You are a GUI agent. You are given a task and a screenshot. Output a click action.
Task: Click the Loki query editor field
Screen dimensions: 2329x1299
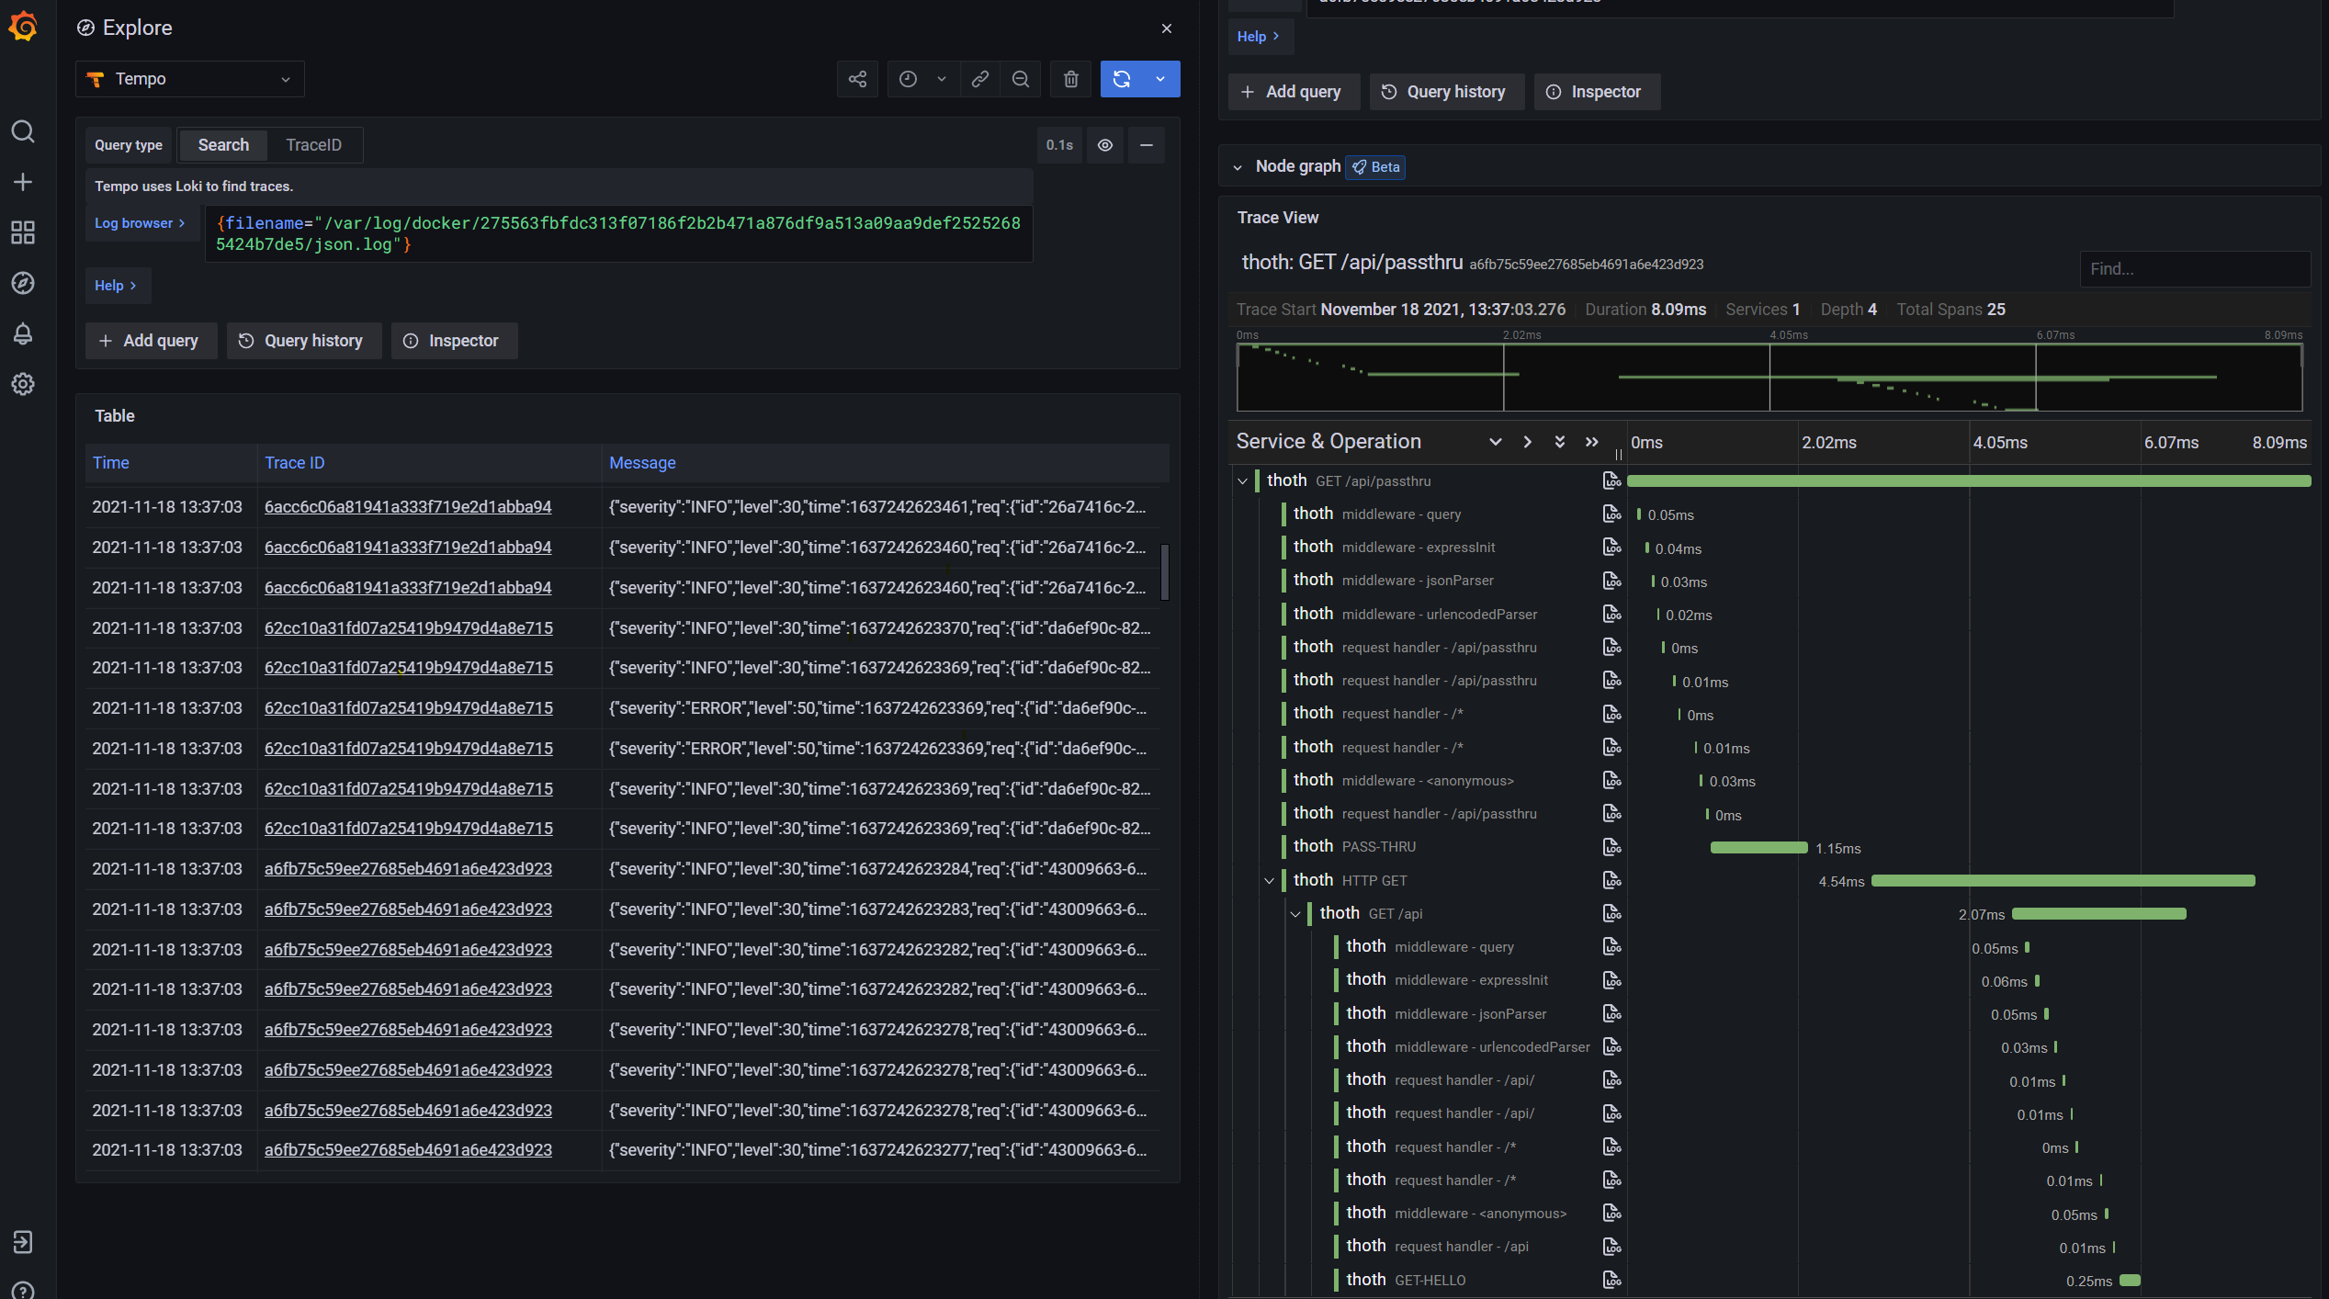pyautogui.click(x=618, y=233)
